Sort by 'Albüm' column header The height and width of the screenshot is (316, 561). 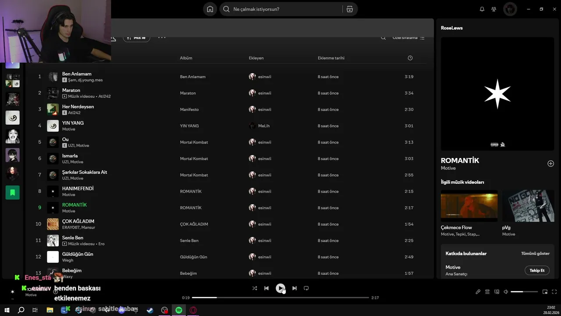click(x=186, y=58)
